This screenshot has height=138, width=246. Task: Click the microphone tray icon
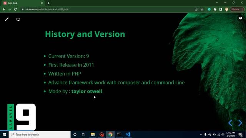tap(205, 135)
